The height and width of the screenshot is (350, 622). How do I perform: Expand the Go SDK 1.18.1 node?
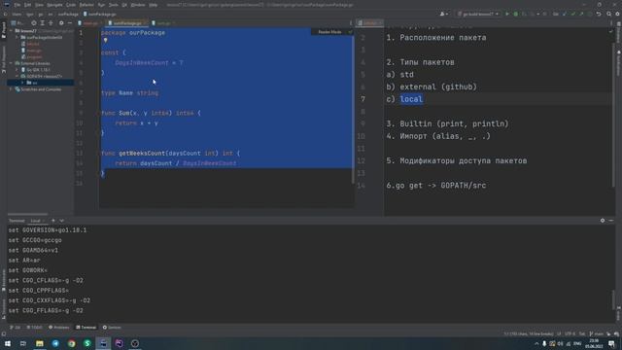click(17, 69)
